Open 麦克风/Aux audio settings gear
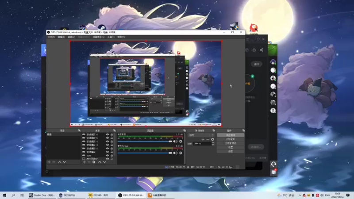The image size is (354, 199). pos(181,153)
